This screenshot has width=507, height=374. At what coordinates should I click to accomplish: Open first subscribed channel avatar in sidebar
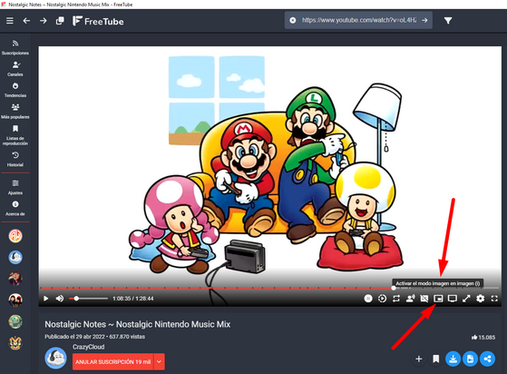tap(15, 235)
